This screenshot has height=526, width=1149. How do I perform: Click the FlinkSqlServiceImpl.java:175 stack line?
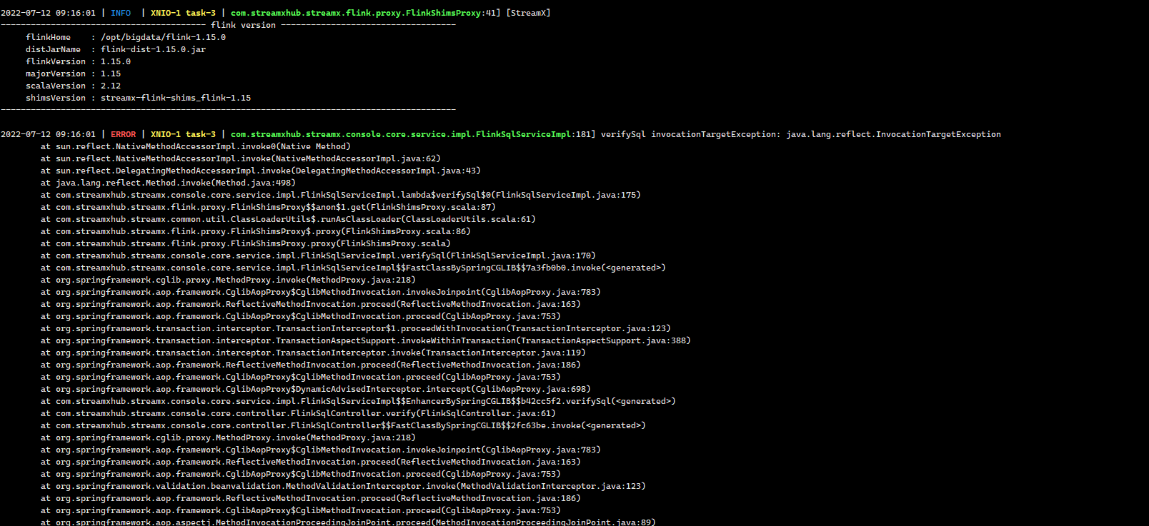tap(341, 195)
